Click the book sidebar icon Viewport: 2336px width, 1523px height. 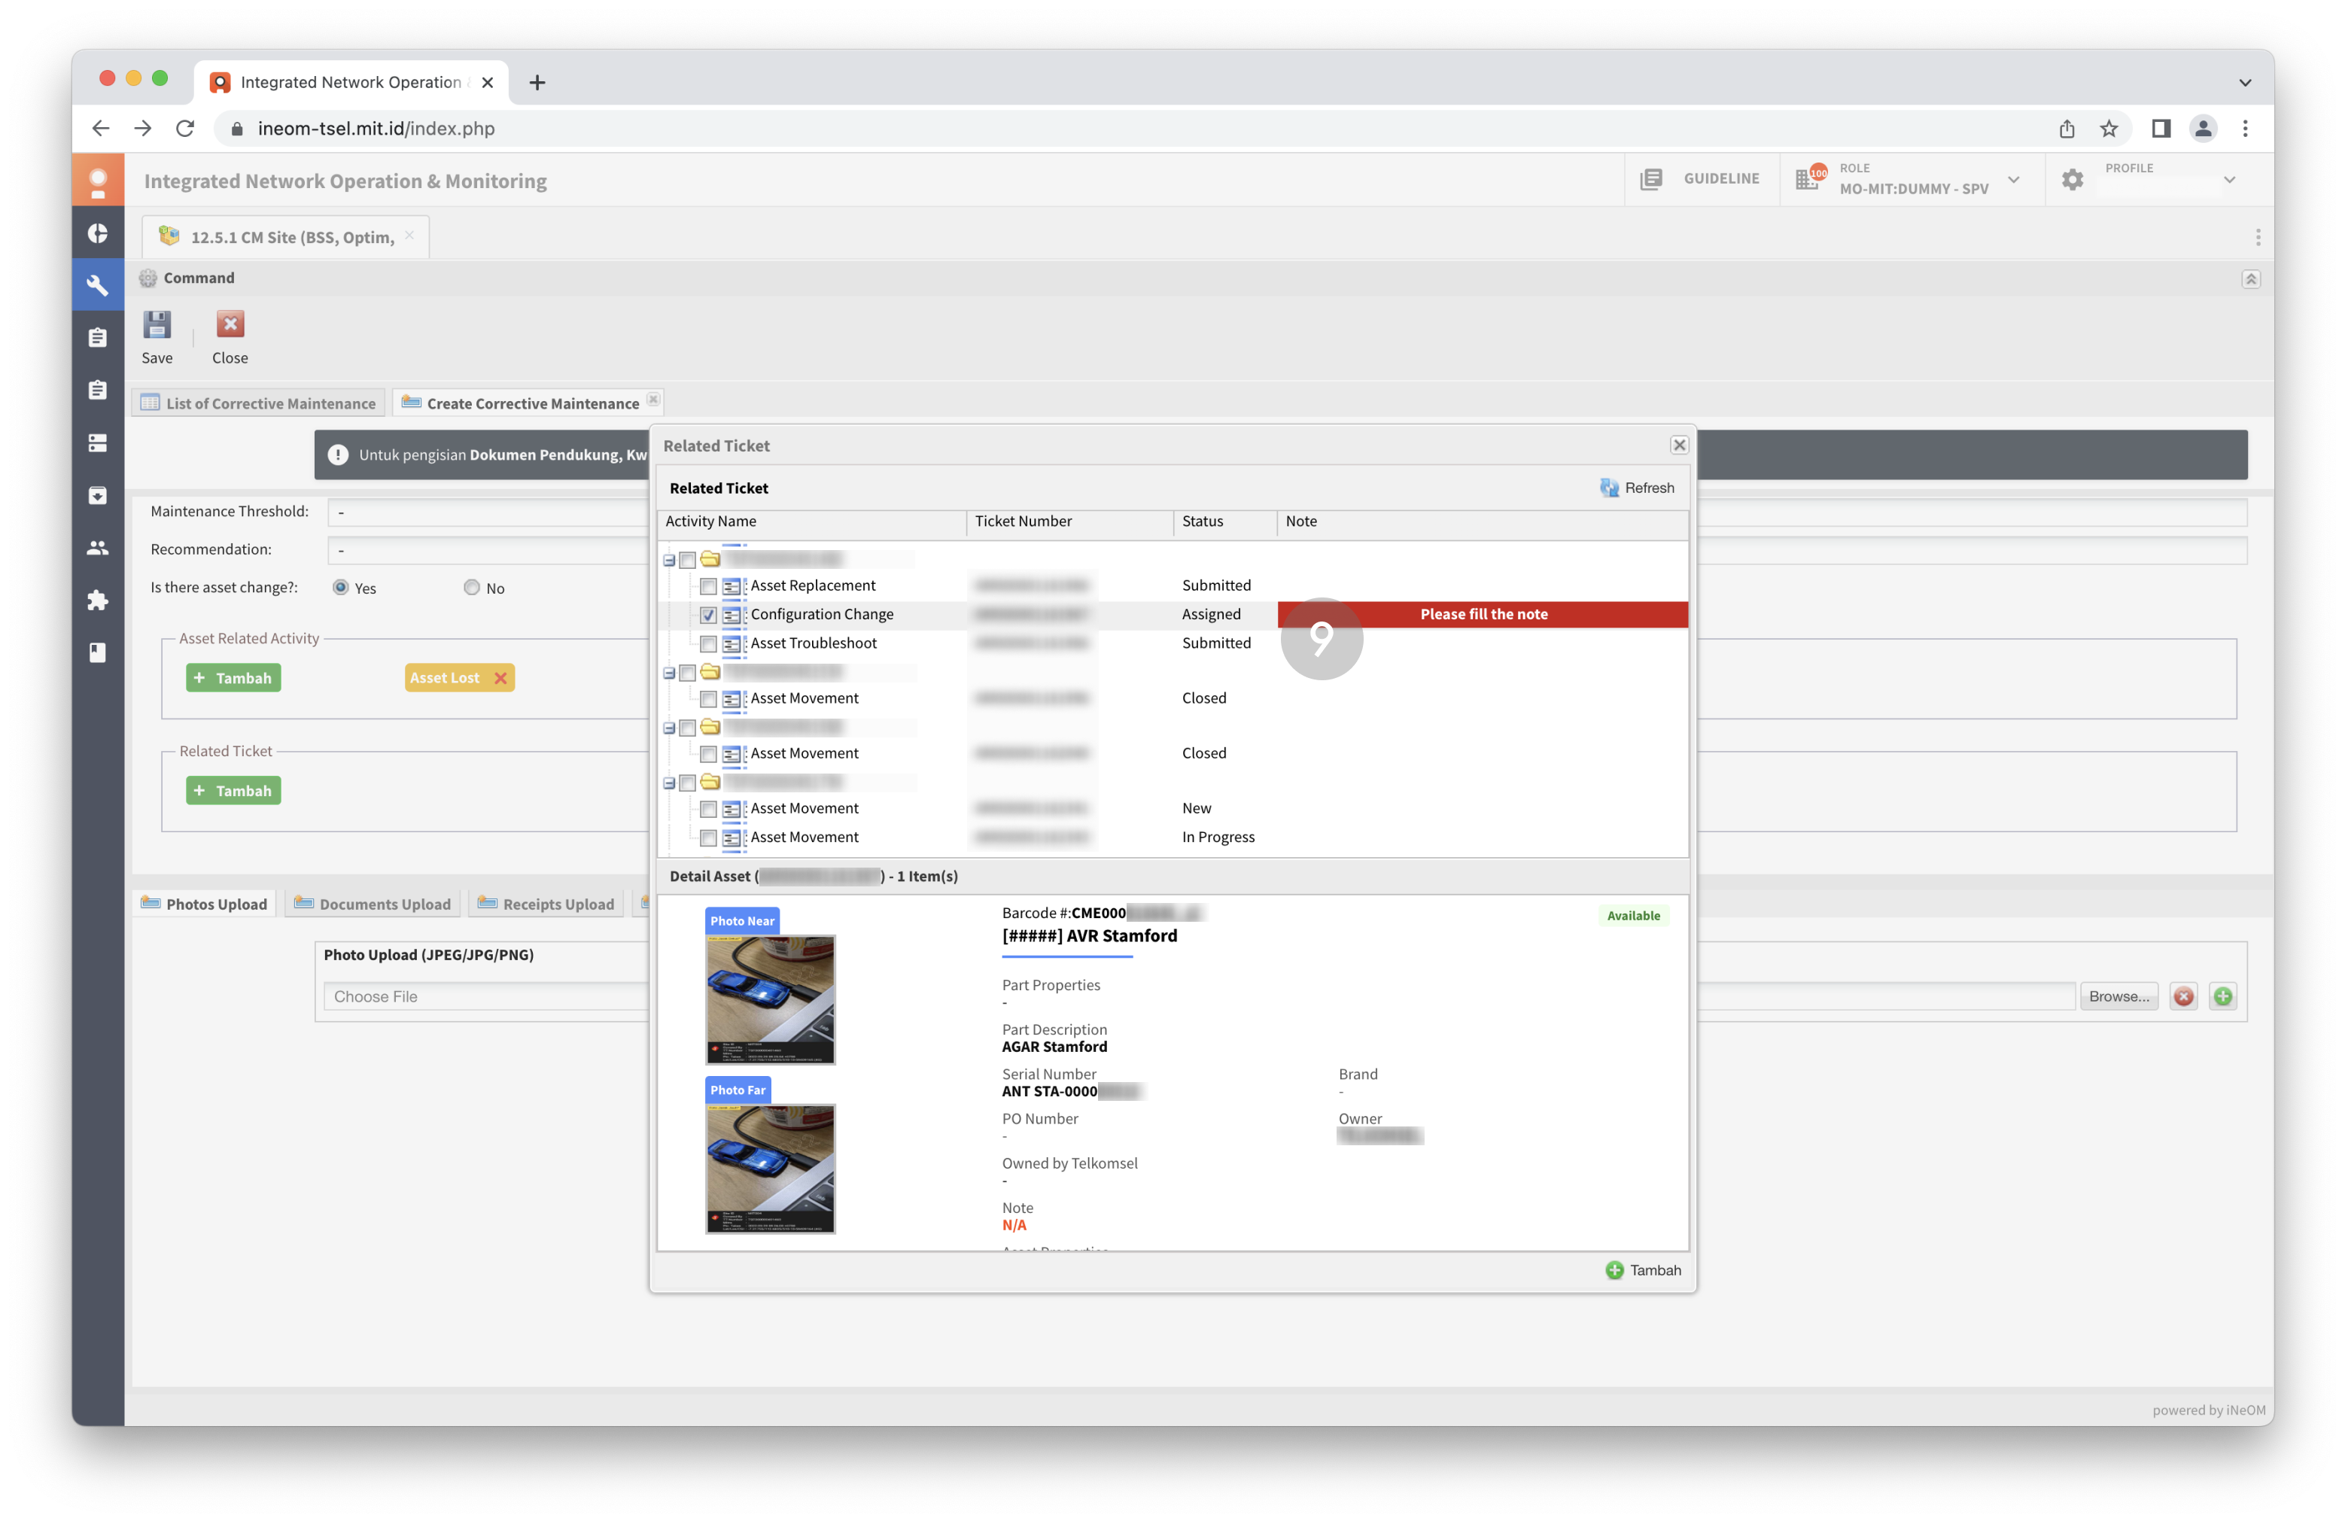(97, 652)
